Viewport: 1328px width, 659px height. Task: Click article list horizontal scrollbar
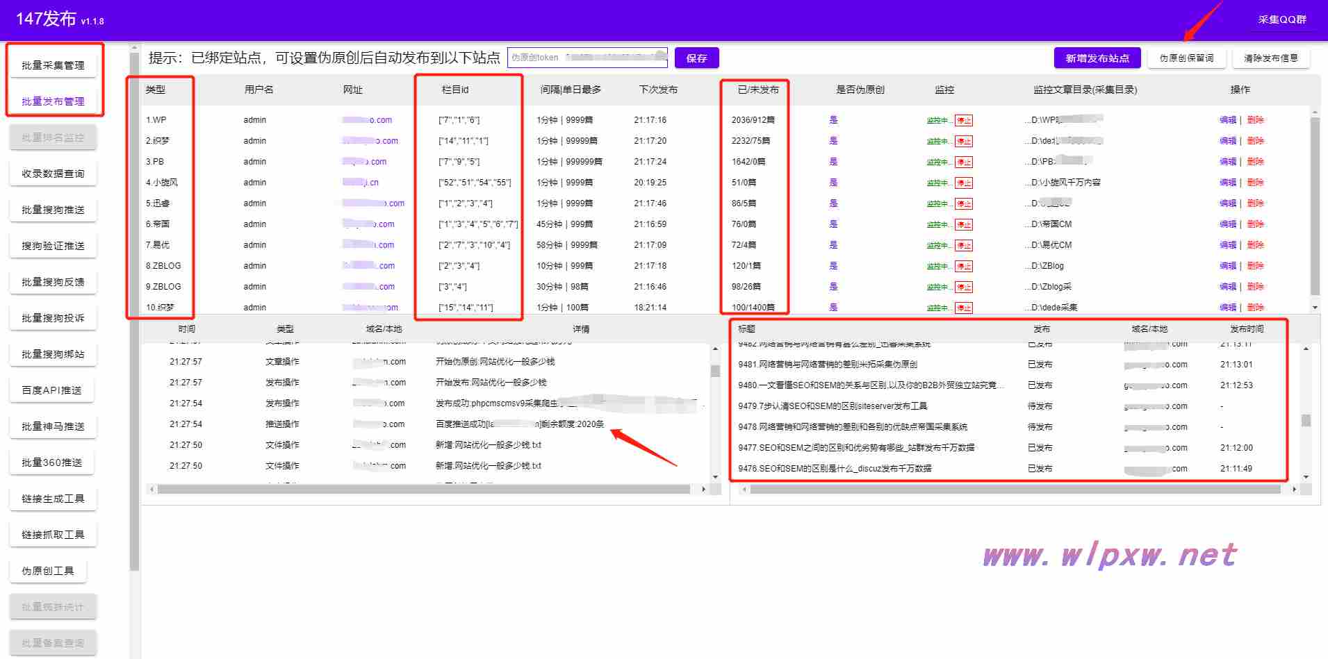(1015, 490)
